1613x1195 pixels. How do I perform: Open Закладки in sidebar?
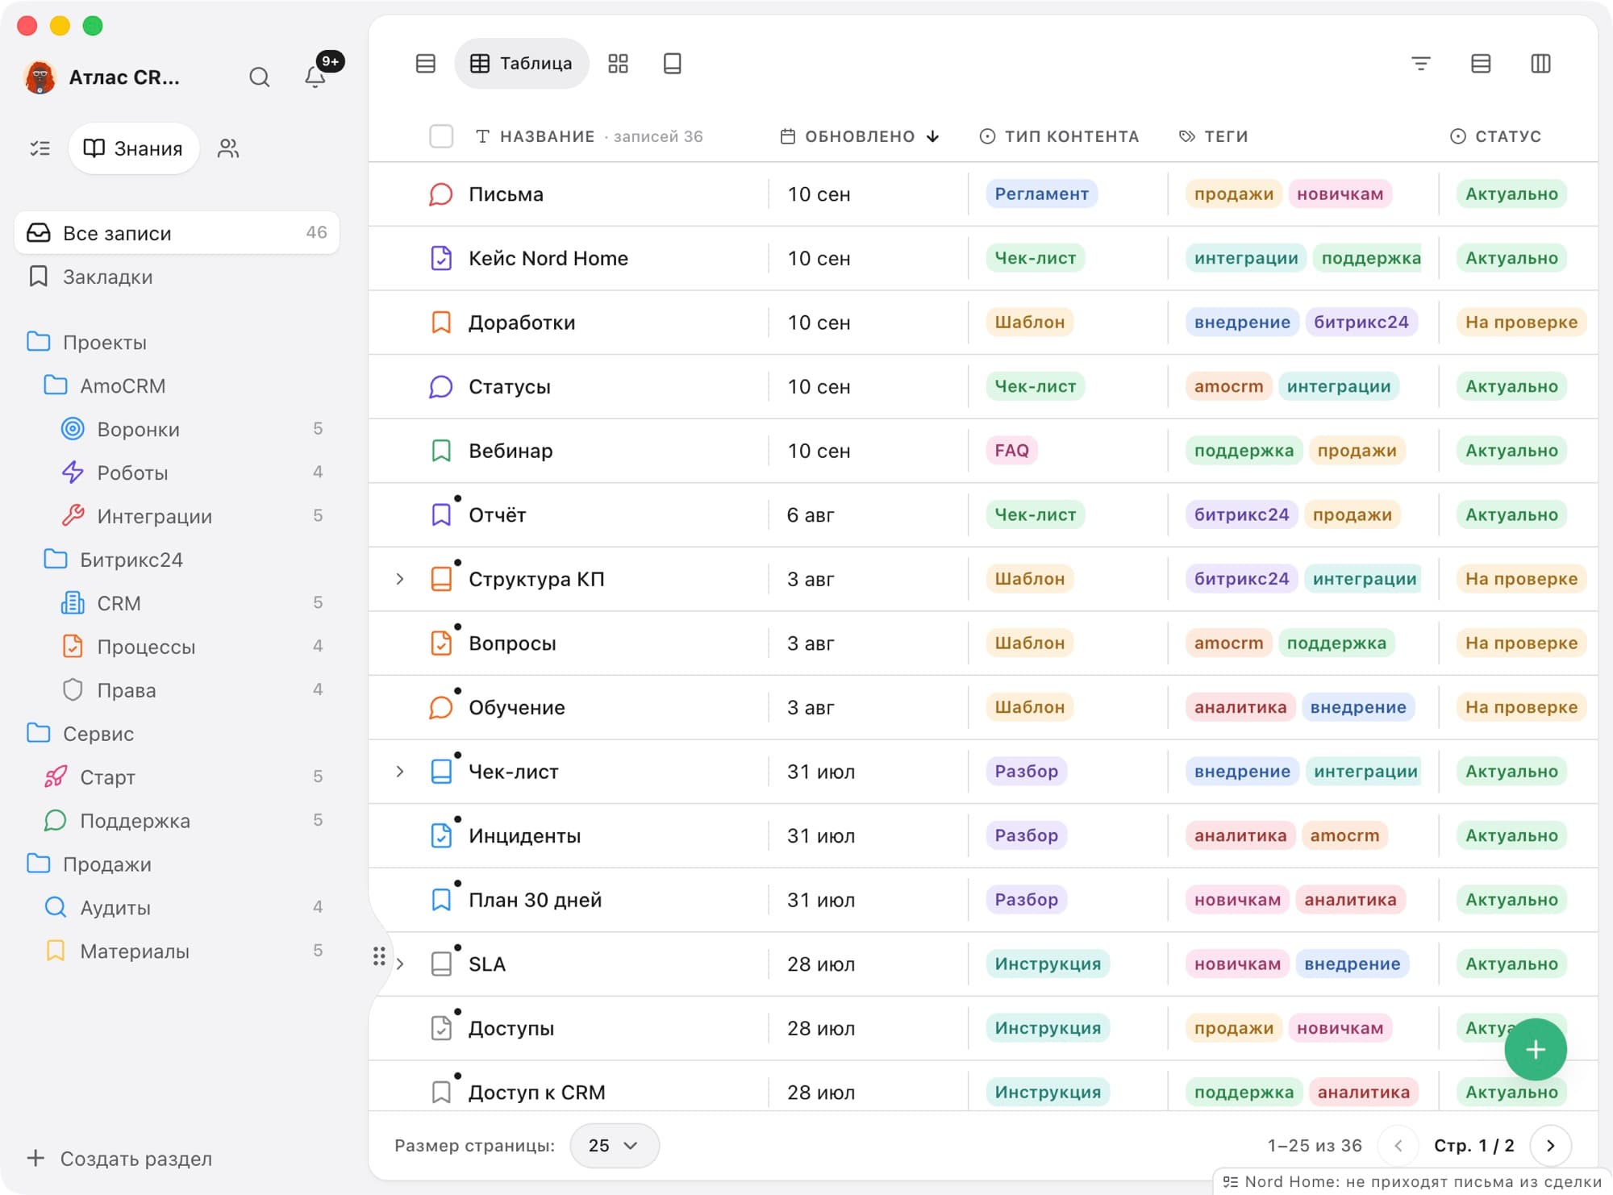(x=177, y=277)
